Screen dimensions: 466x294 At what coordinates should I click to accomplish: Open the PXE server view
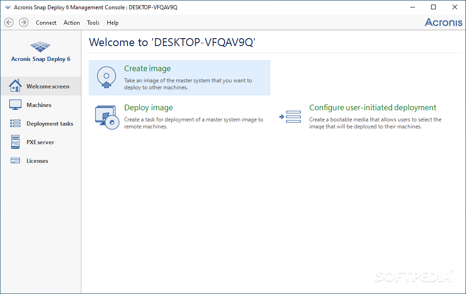point(40,142)
